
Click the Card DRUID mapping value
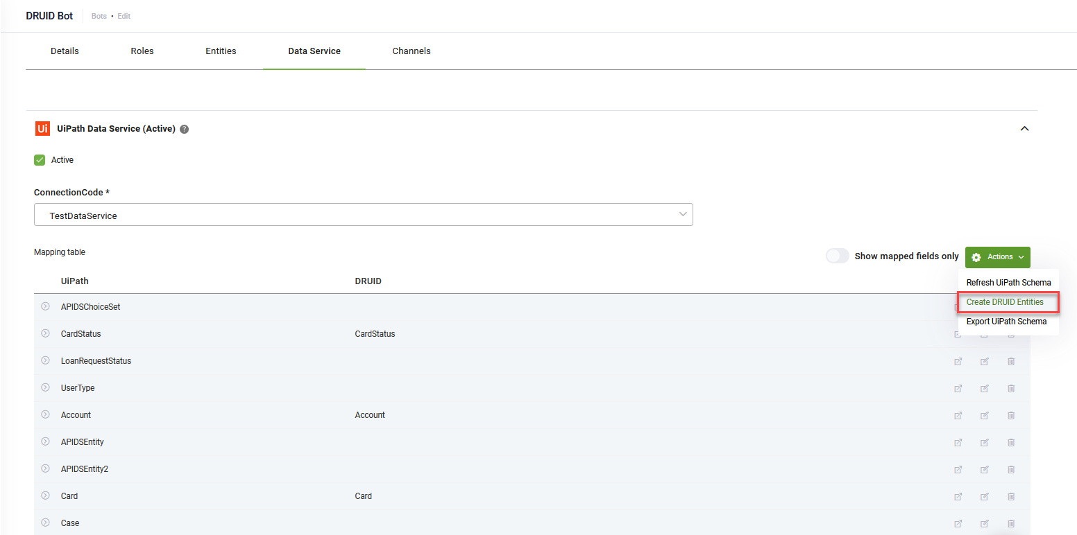[363, 496]
